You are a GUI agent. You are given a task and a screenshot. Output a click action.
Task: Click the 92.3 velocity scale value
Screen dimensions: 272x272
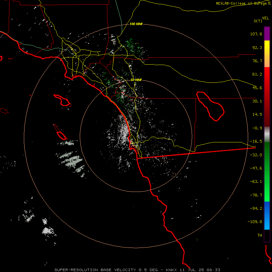[x=257, y=47]
